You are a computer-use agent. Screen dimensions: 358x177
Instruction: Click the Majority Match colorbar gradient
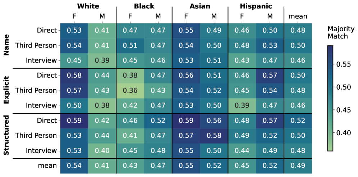click(330, 98)
